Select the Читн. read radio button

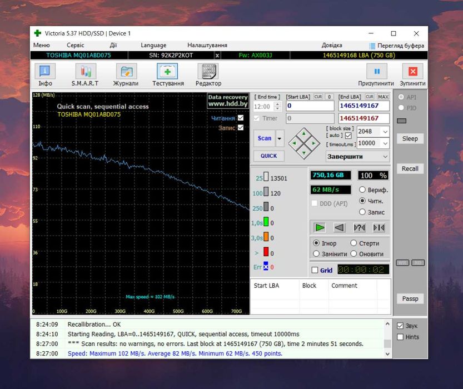point(362,201)
